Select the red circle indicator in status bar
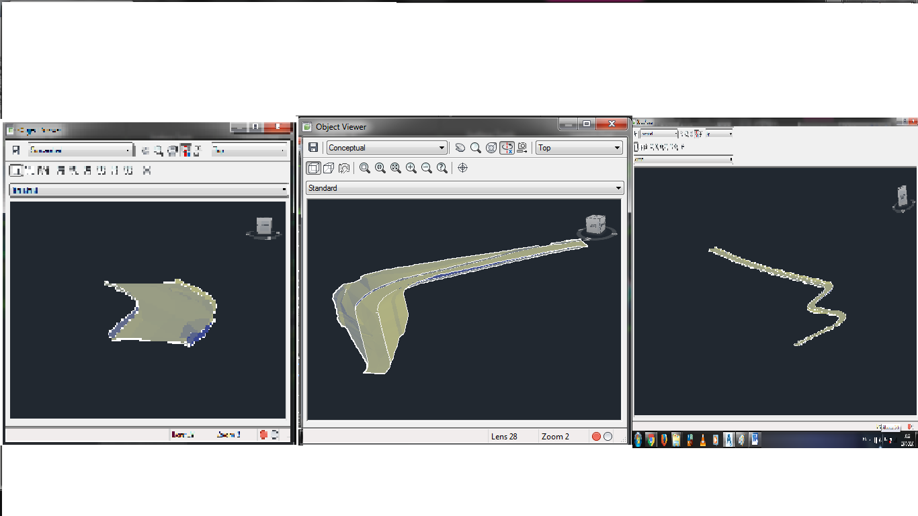Viewport: 918px width, 516px height. [x=596, y=436]
